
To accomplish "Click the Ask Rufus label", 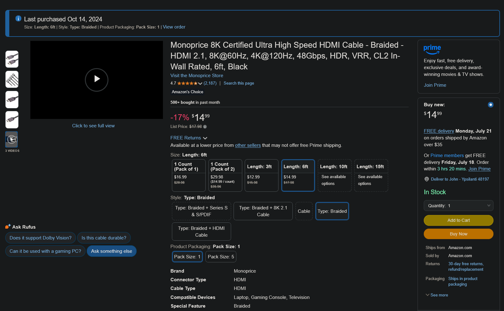I will click(x=24, y=227).
